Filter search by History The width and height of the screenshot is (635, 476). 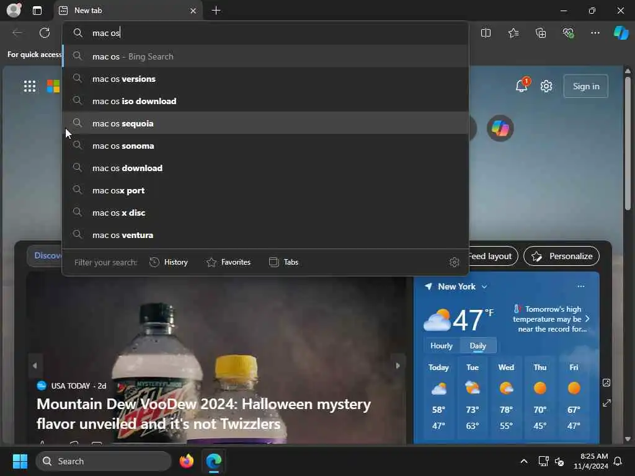169,262
